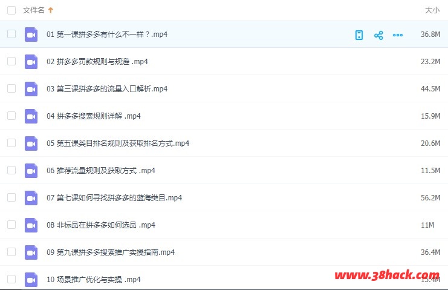Open file 05 第五课类目排名规则及获取排名方式.mp4

pos(118,143)
